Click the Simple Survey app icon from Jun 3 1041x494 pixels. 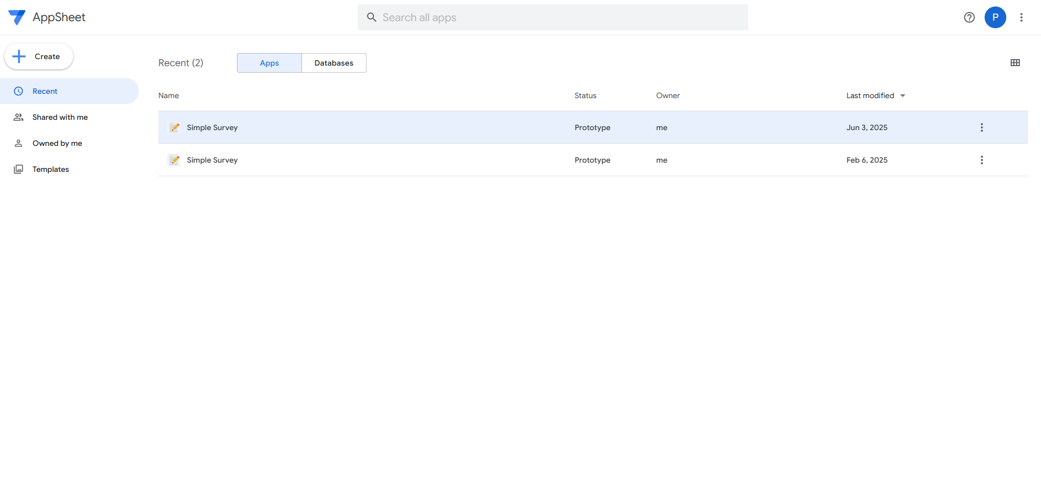174,127
